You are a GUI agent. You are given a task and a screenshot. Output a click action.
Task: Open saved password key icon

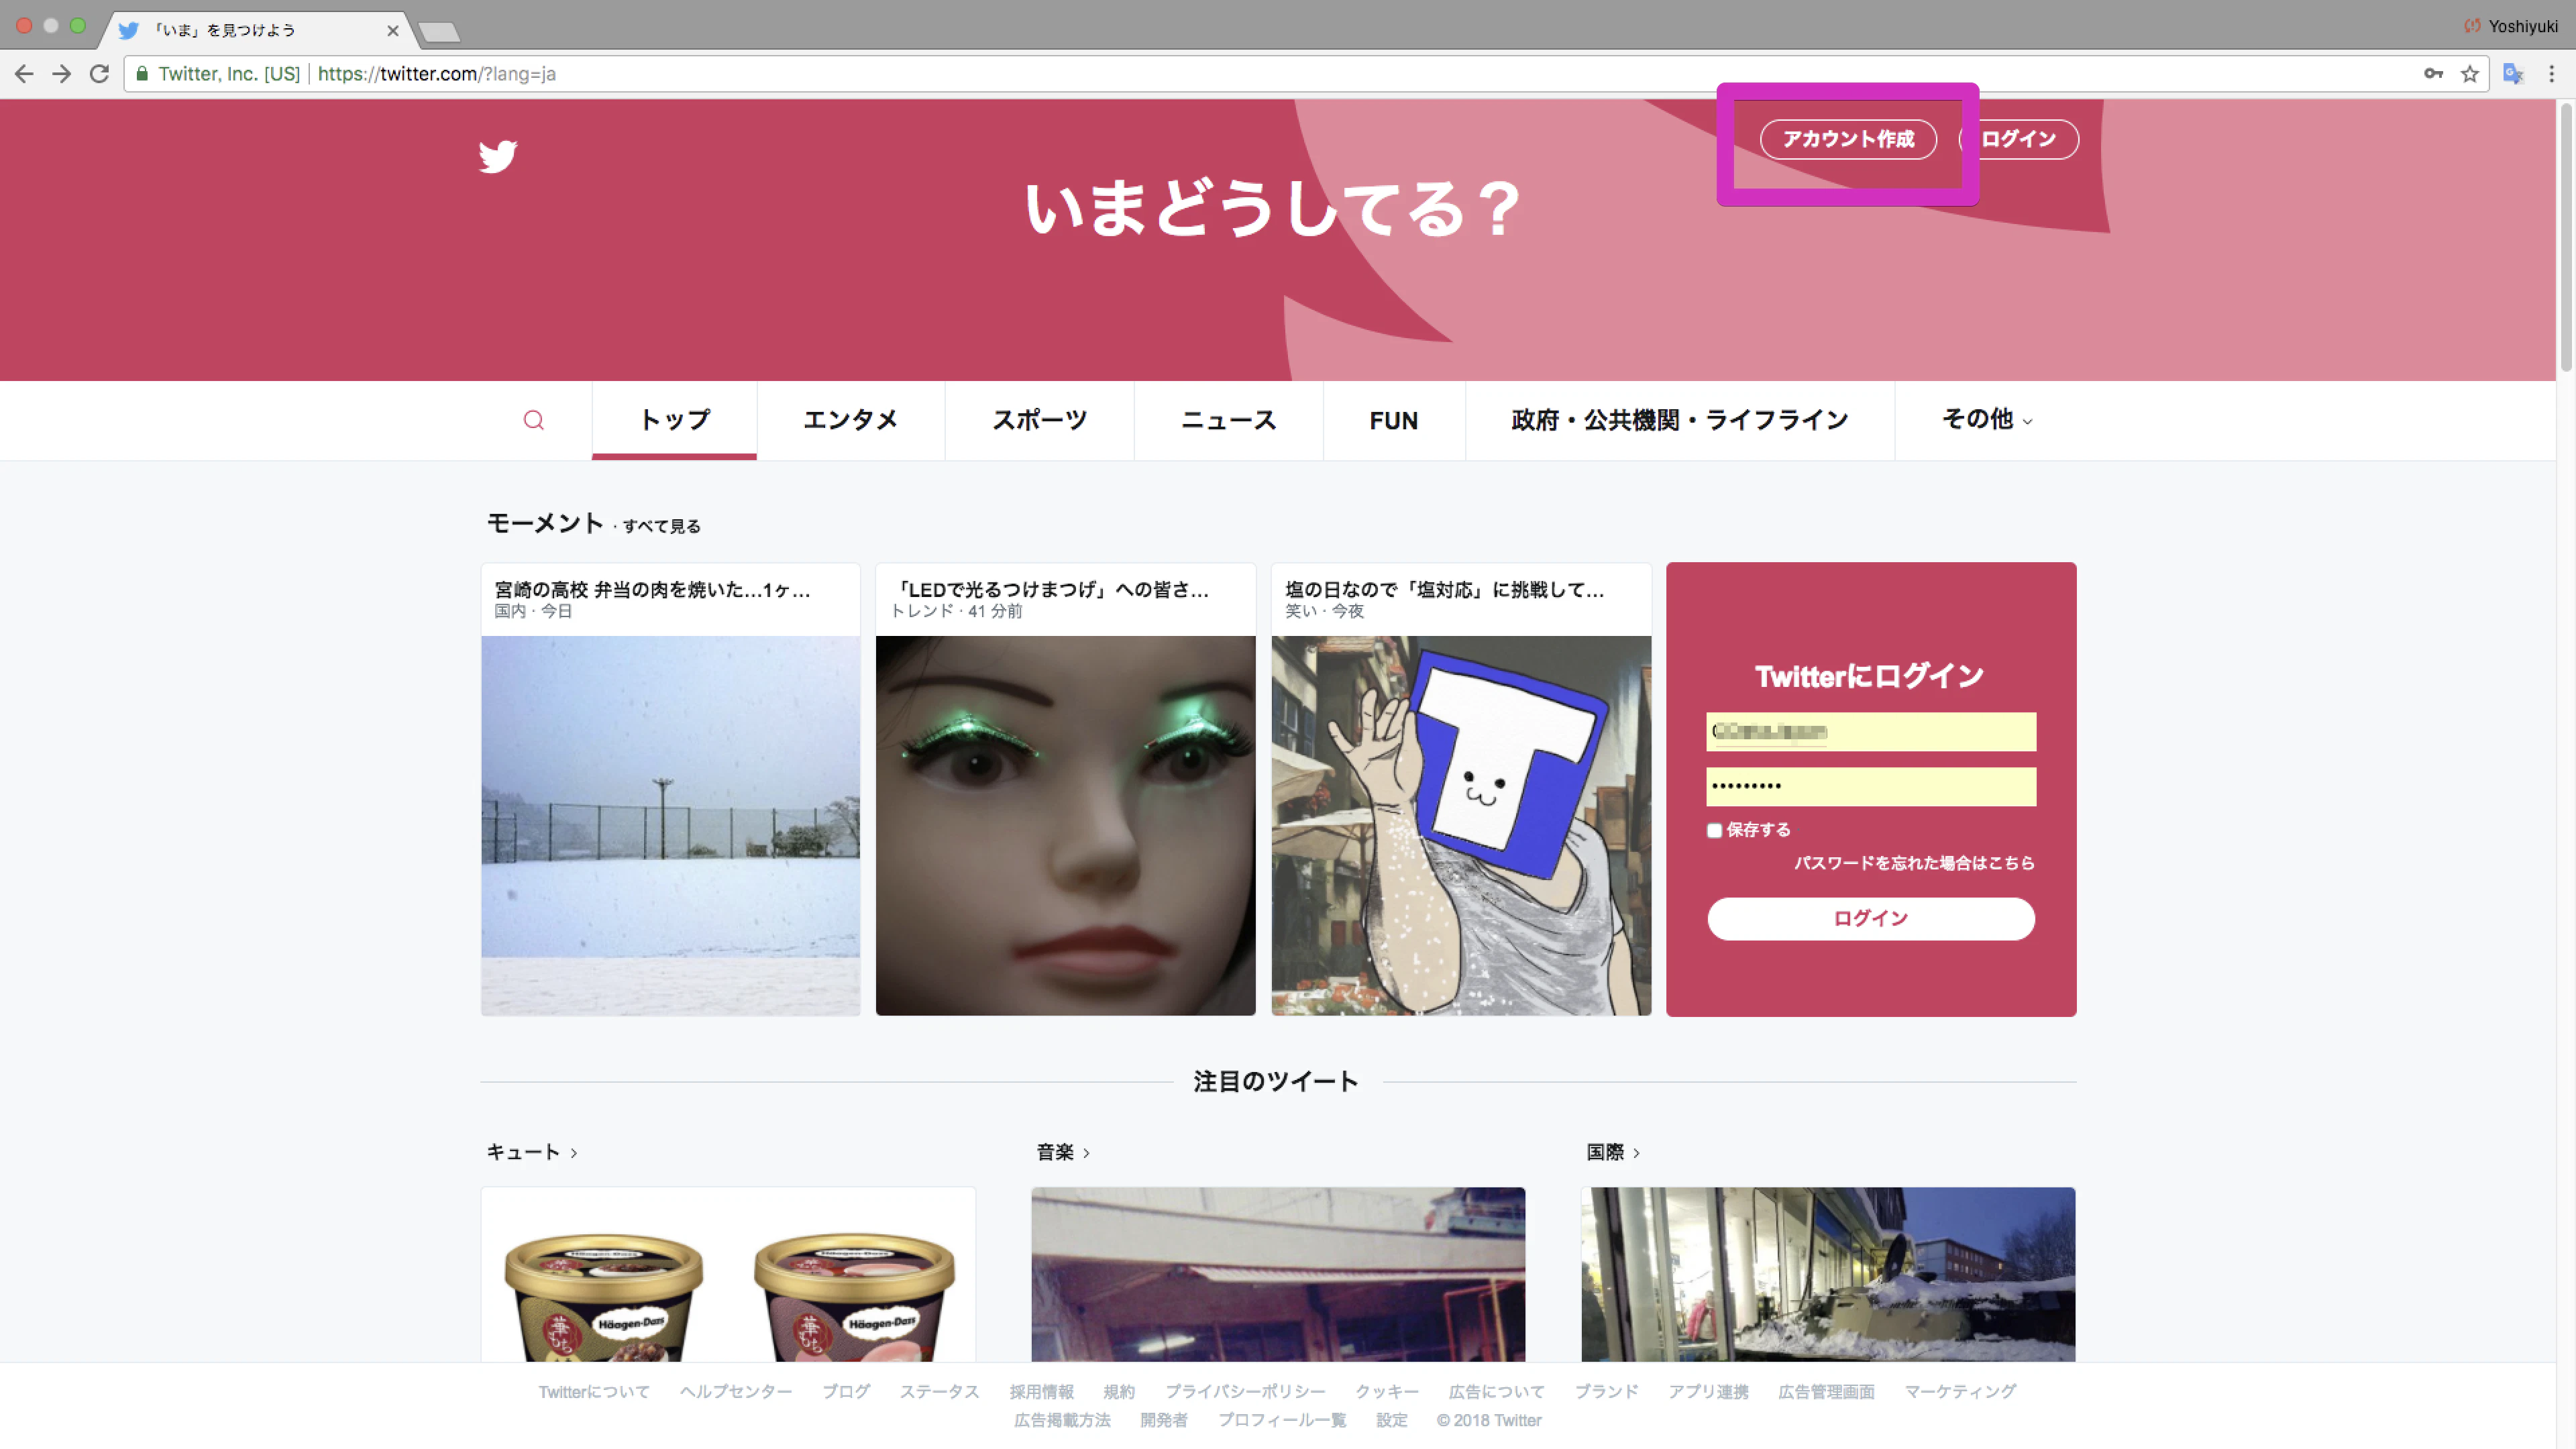point(2433,73)
